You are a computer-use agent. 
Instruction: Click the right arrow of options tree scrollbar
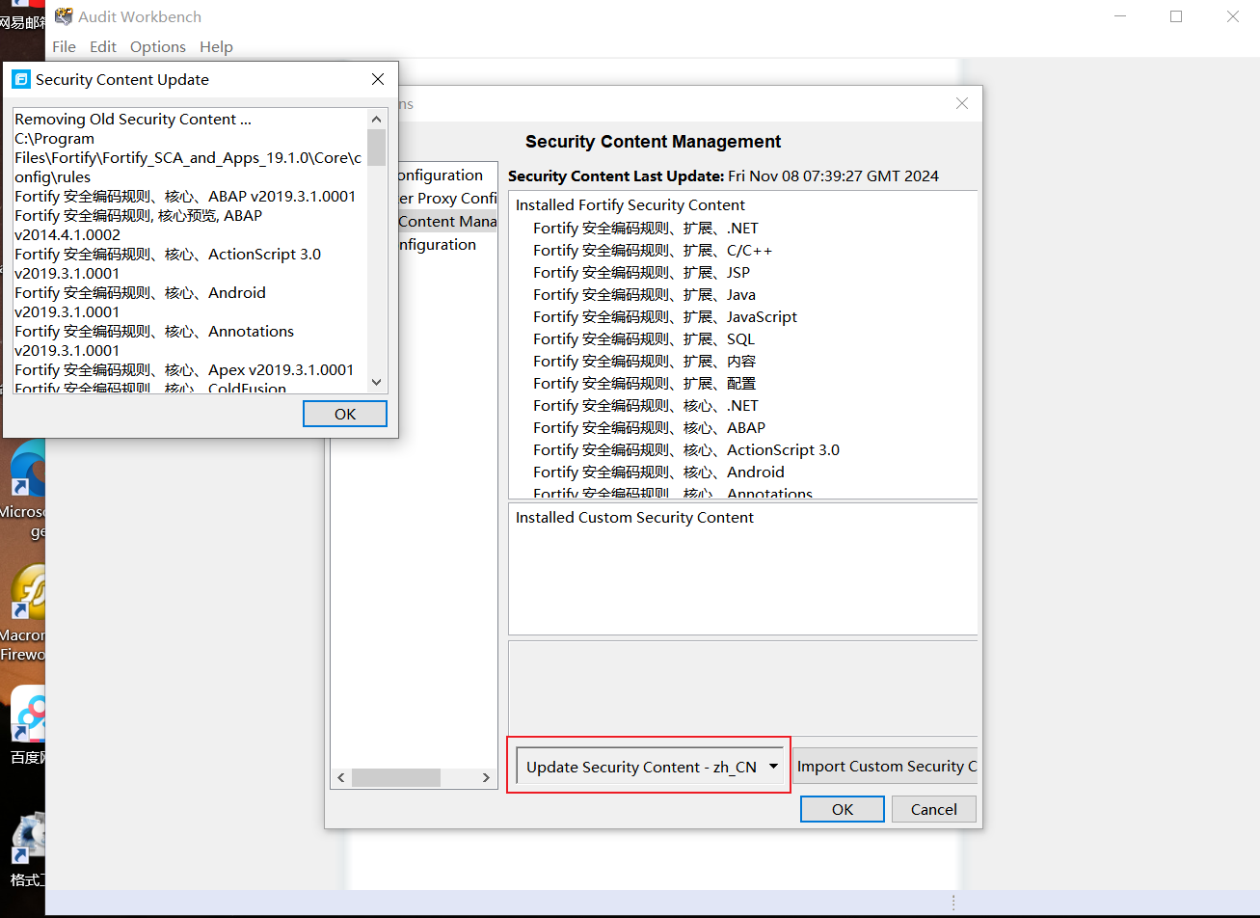[488, 777]
